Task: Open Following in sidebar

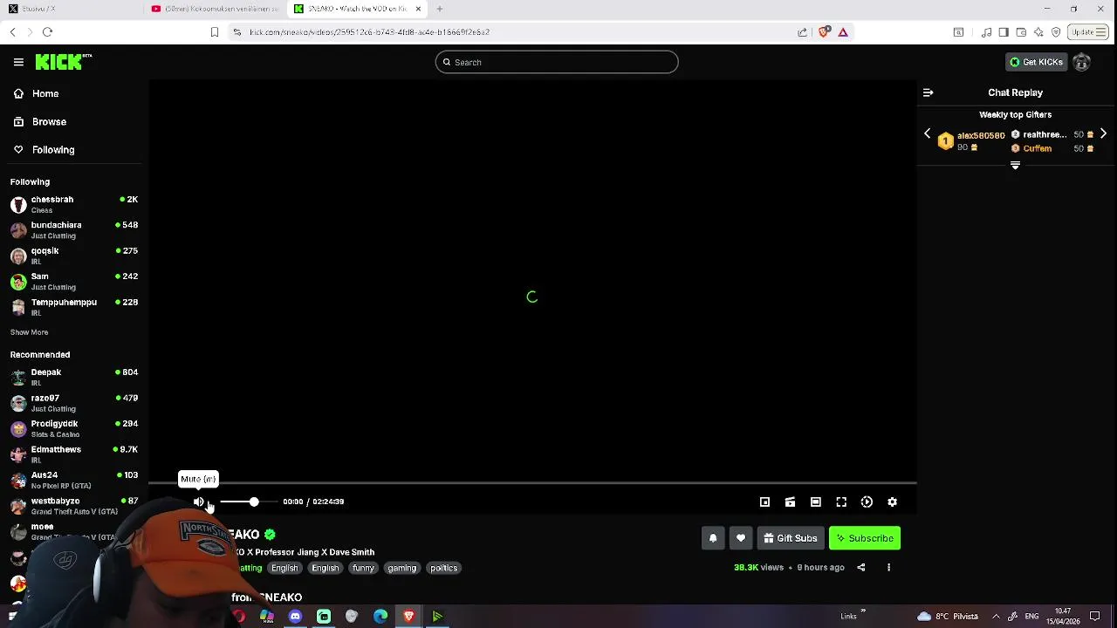Action: [53, 149]
